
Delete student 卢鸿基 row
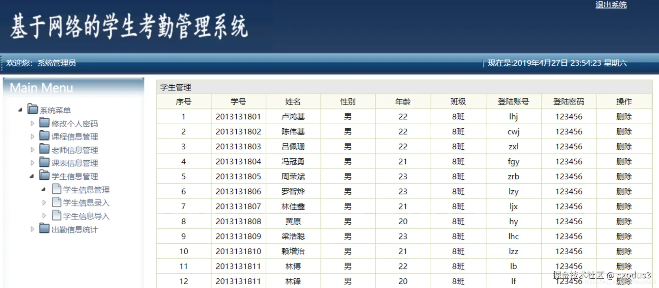624,117
